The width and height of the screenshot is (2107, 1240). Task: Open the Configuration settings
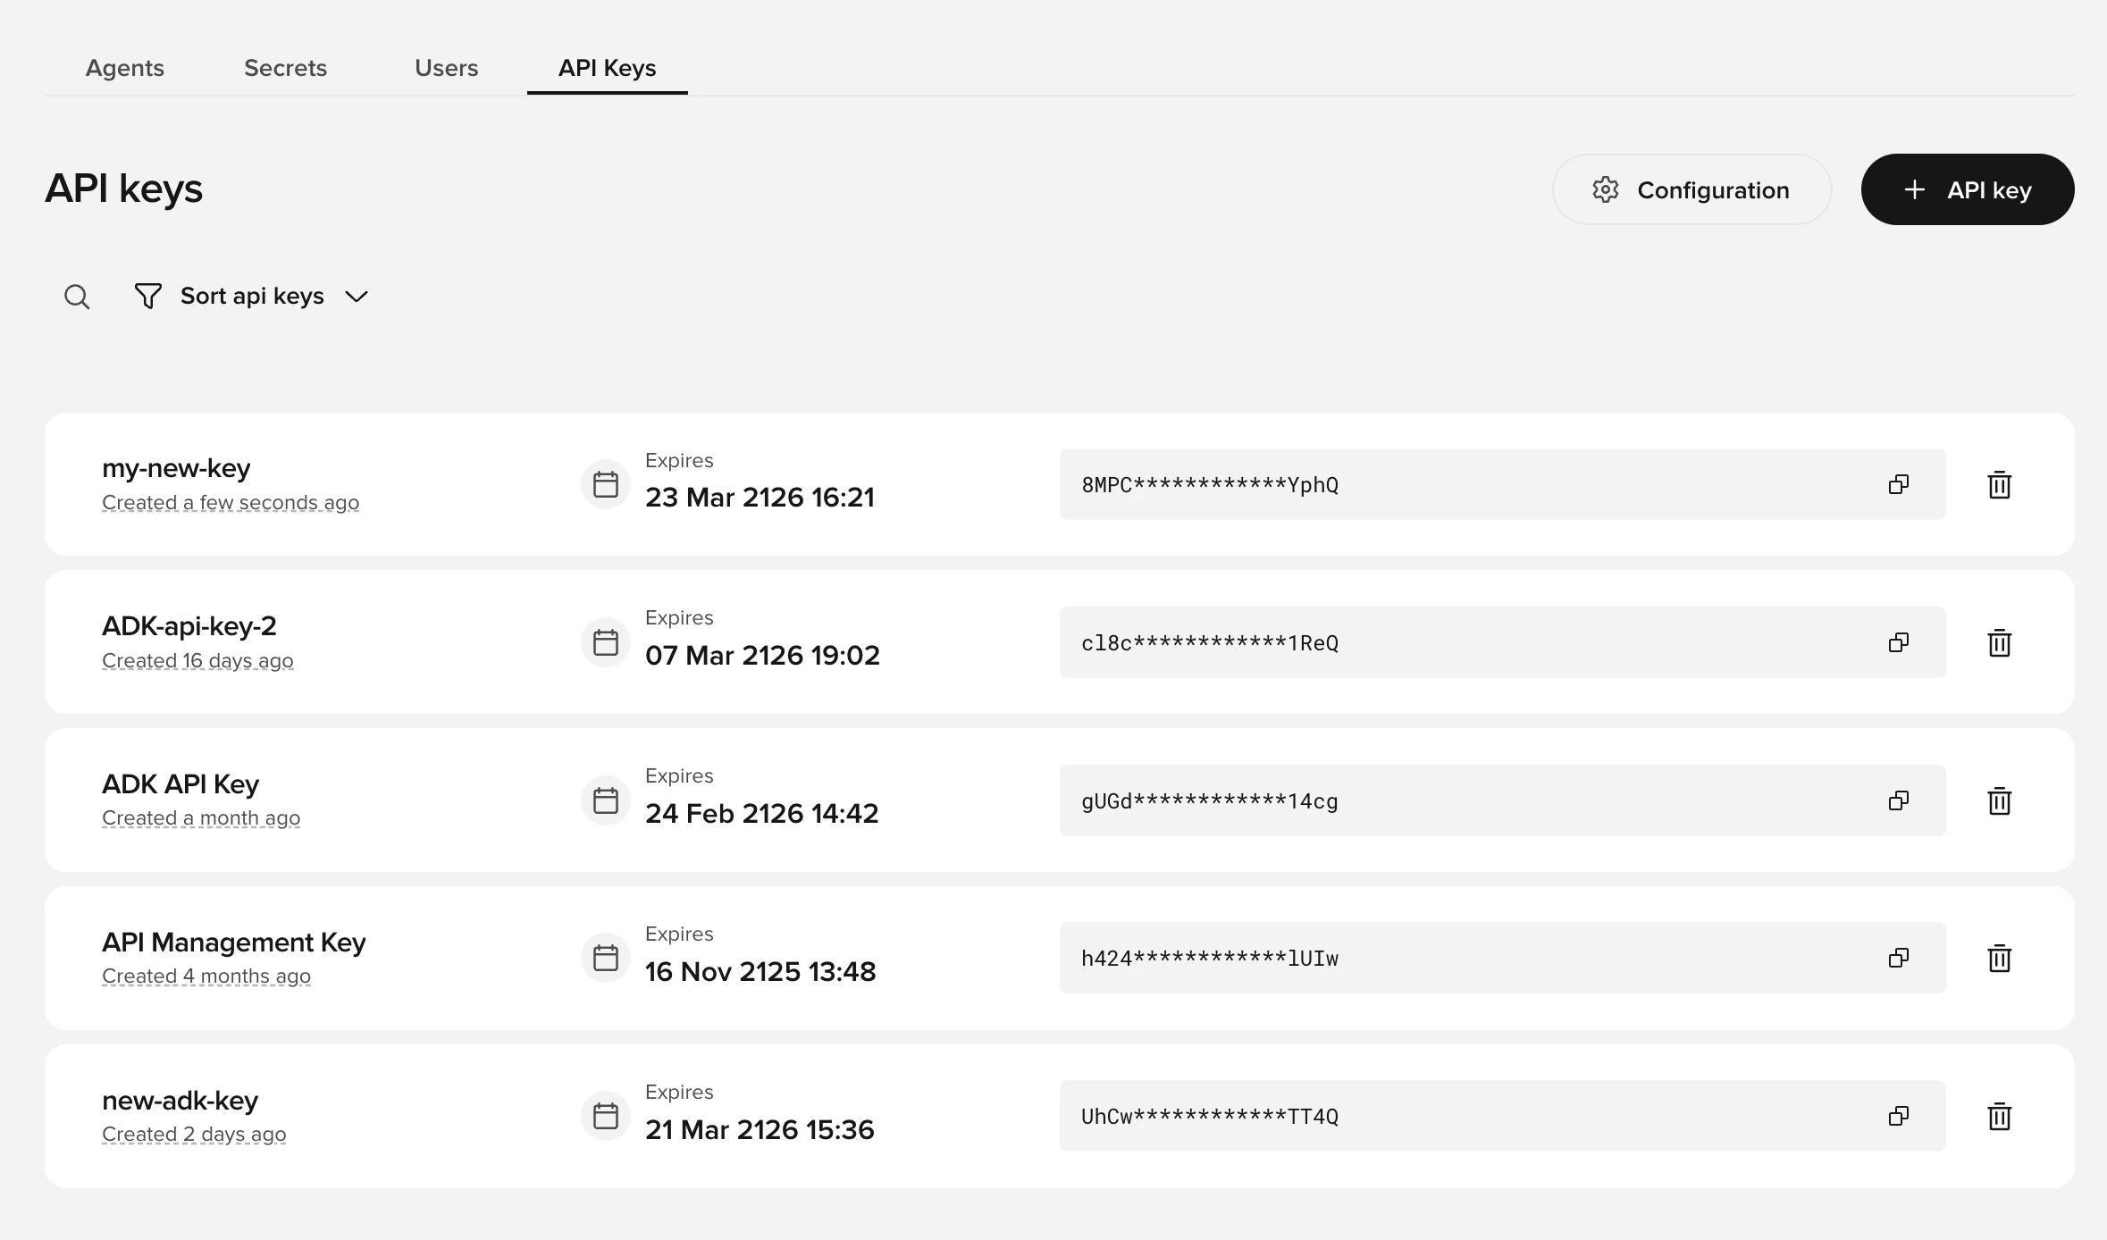(x=1690, y=189)
